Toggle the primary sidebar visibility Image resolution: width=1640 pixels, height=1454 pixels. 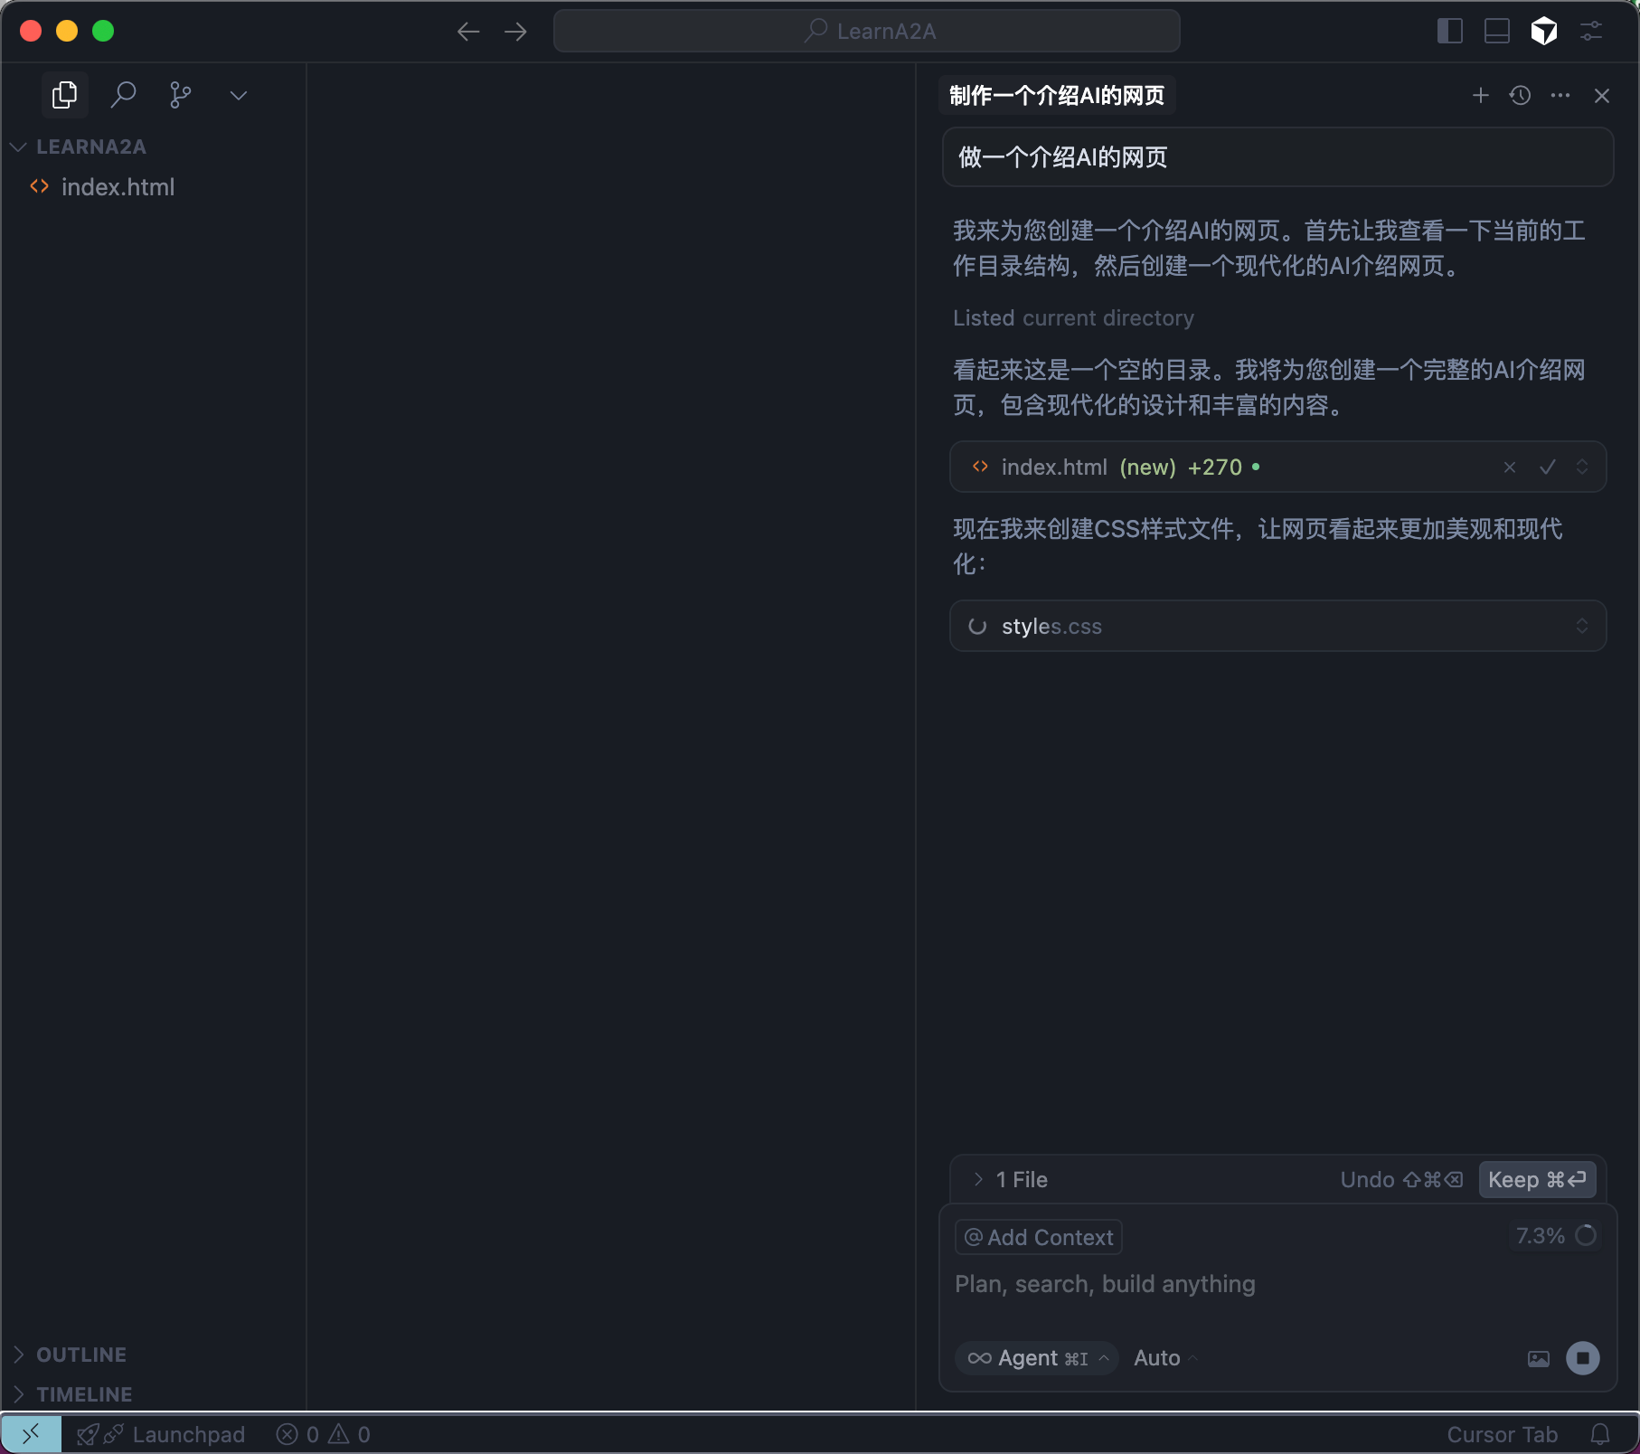click(x=1449, y=32)
